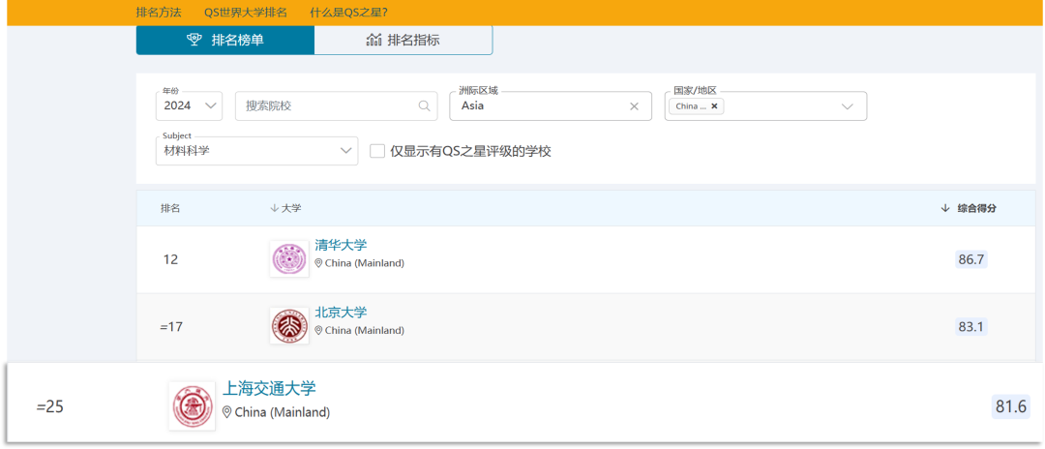Click the 上海交通大学 logo thumbnail
Image resolution: width=1045 pixels, height=449 pixels.
pyautogui.click(x=192, y=405)
